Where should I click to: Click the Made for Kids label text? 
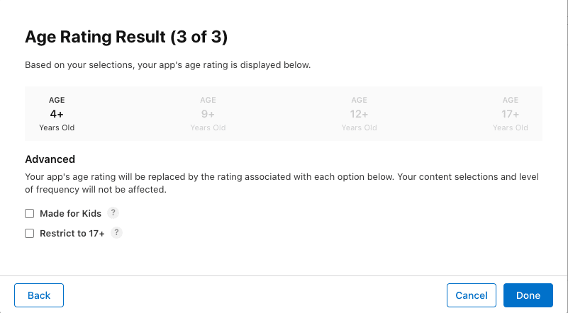tap(70, 213)
